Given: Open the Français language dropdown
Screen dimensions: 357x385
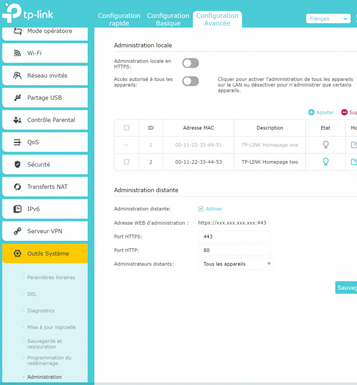Looking at the screenshot, I should tap(328, 18).
